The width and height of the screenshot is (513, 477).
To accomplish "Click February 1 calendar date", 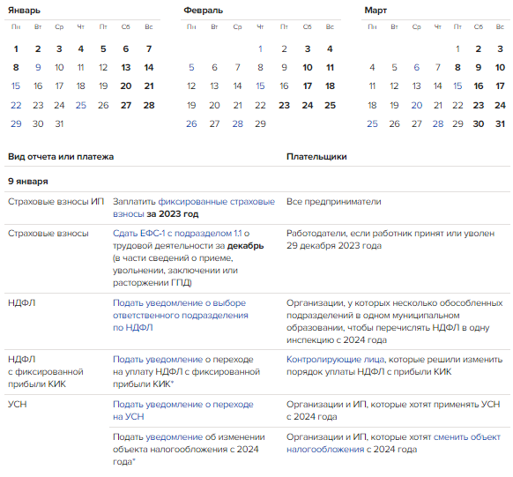I will click(x=260, y=49).
